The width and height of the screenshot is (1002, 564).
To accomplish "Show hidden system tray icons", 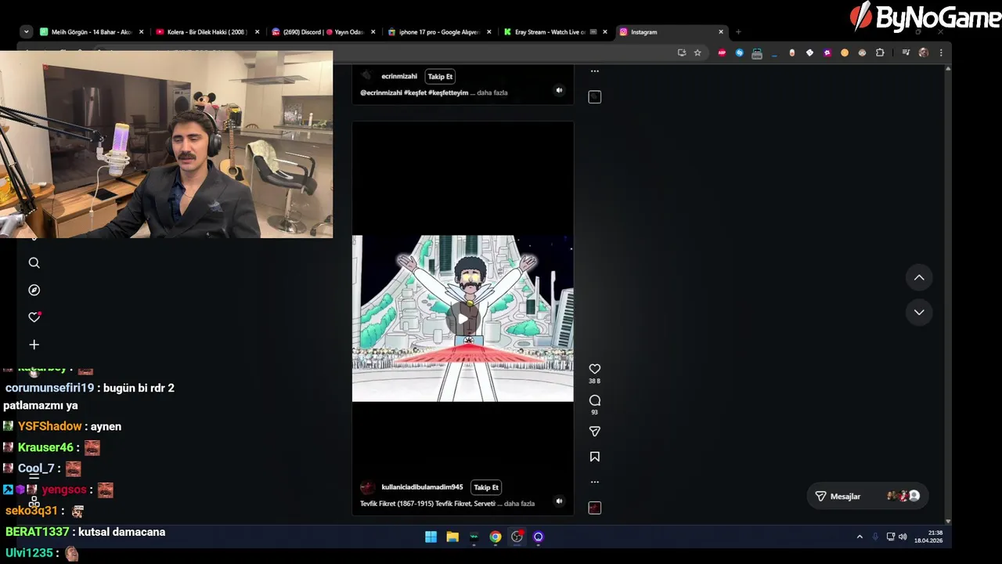I will point(860,537).
